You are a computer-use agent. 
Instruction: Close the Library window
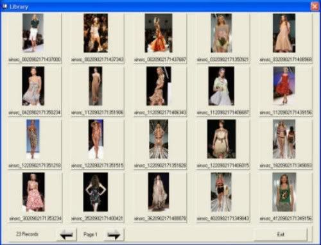[315, 6]
